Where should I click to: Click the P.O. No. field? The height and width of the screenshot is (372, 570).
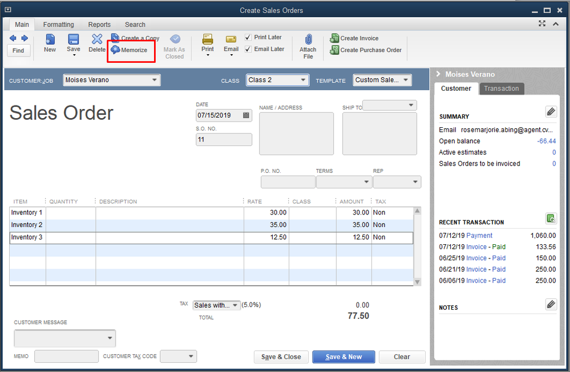[x=288, y=182]
